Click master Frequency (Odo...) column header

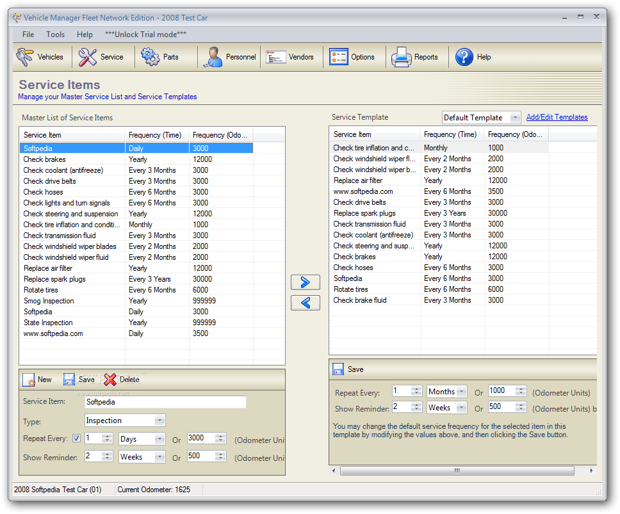[x=220, y=135]
